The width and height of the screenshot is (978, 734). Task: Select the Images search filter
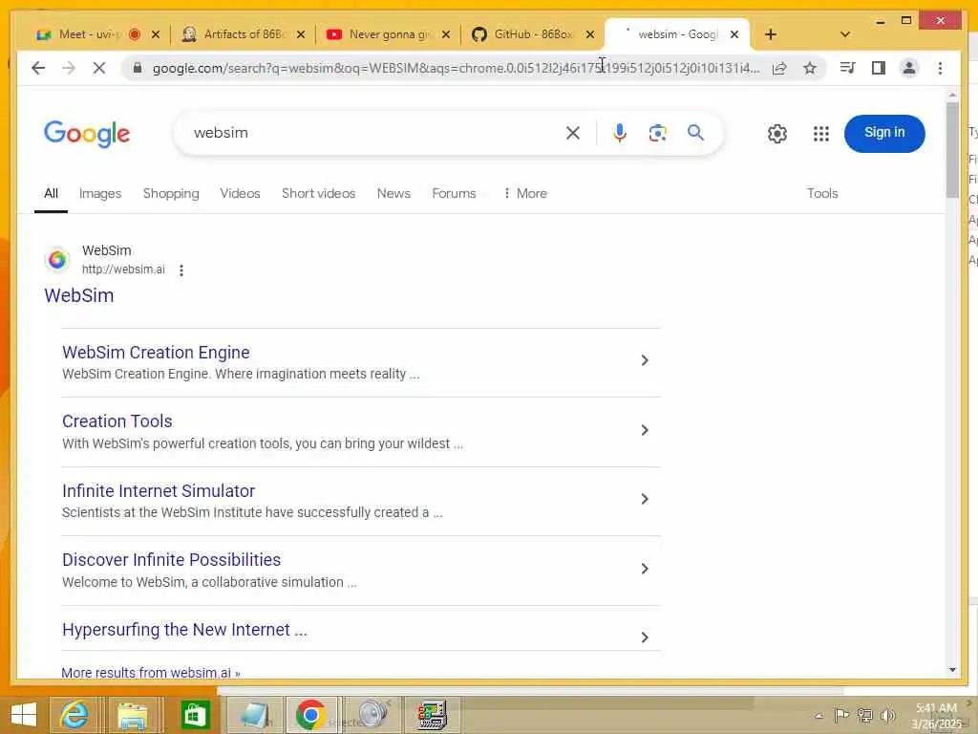tap(100, 193)
